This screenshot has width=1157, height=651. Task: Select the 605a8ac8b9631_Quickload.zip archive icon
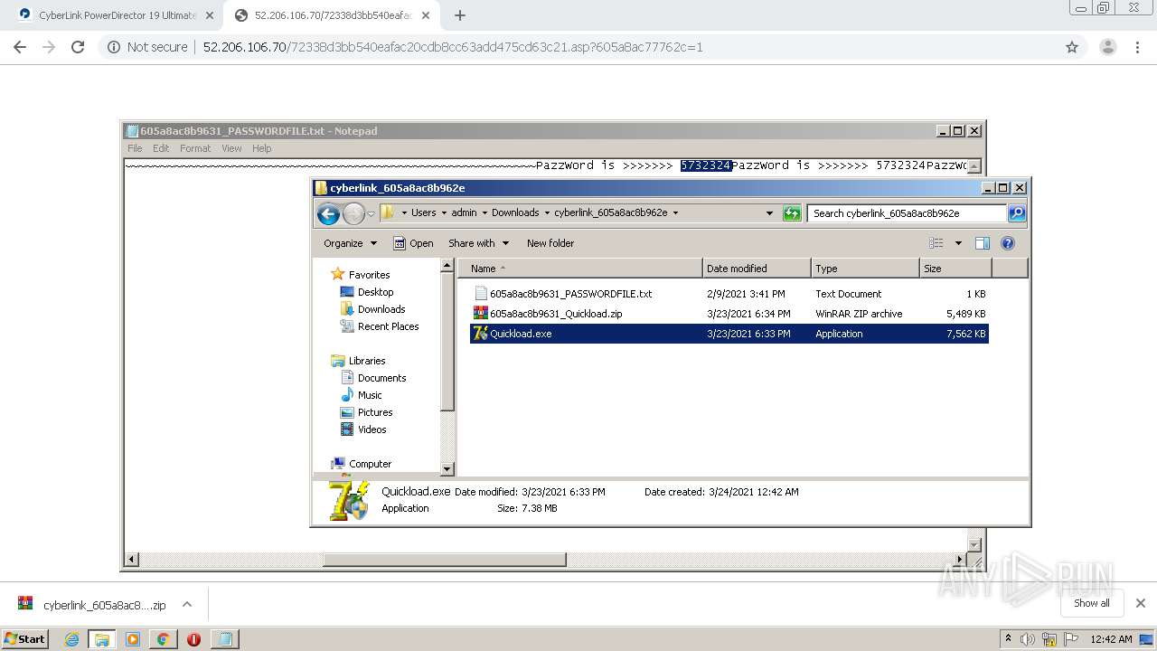point(480,314)
